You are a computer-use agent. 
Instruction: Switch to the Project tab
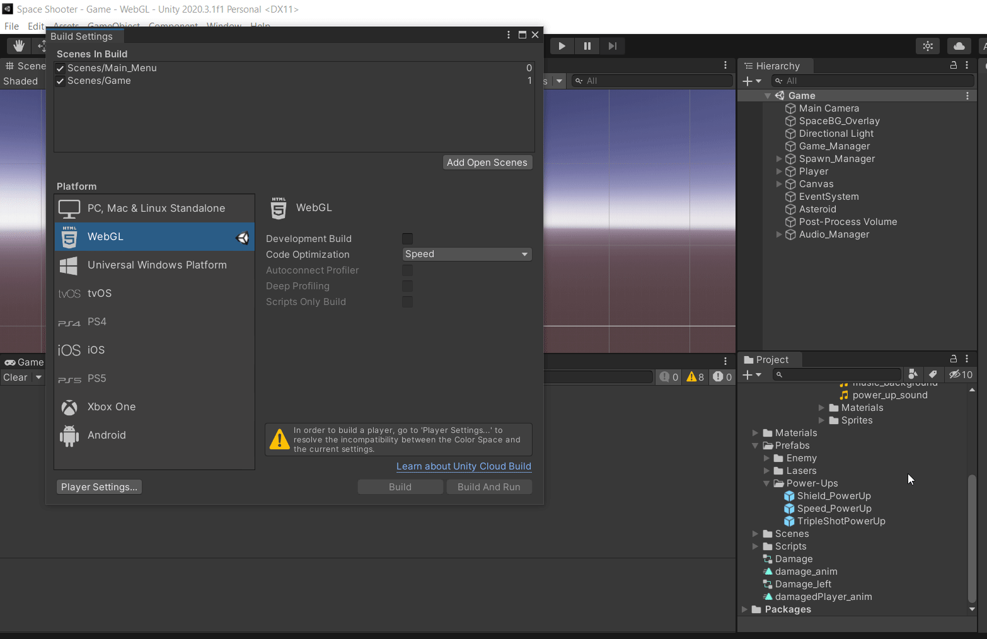770,359
